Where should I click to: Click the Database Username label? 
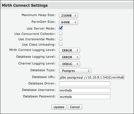pos(39,90)
